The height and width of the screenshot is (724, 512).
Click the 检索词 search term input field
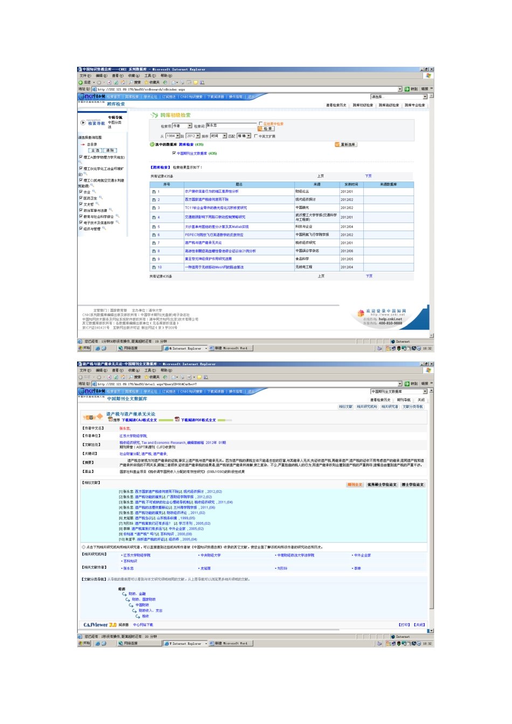pos(231,126)
